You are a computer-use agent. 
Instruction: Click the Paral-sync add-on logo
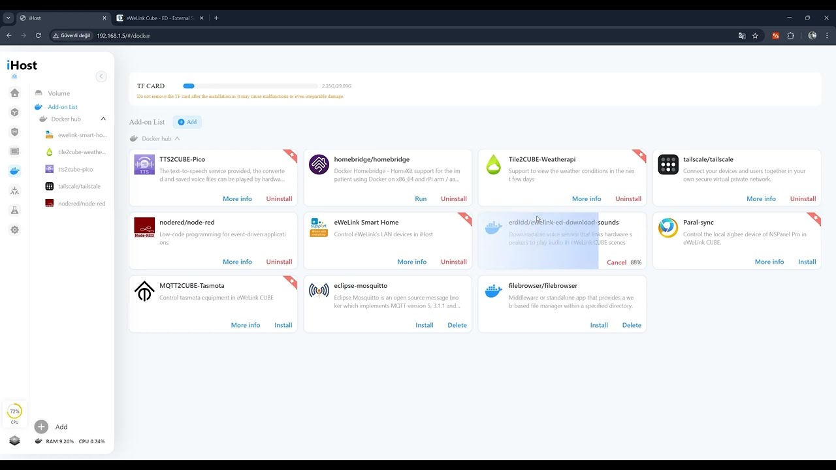668,228
